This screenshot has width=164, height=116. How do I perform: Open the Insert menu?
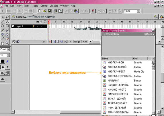tap(26, 6)
